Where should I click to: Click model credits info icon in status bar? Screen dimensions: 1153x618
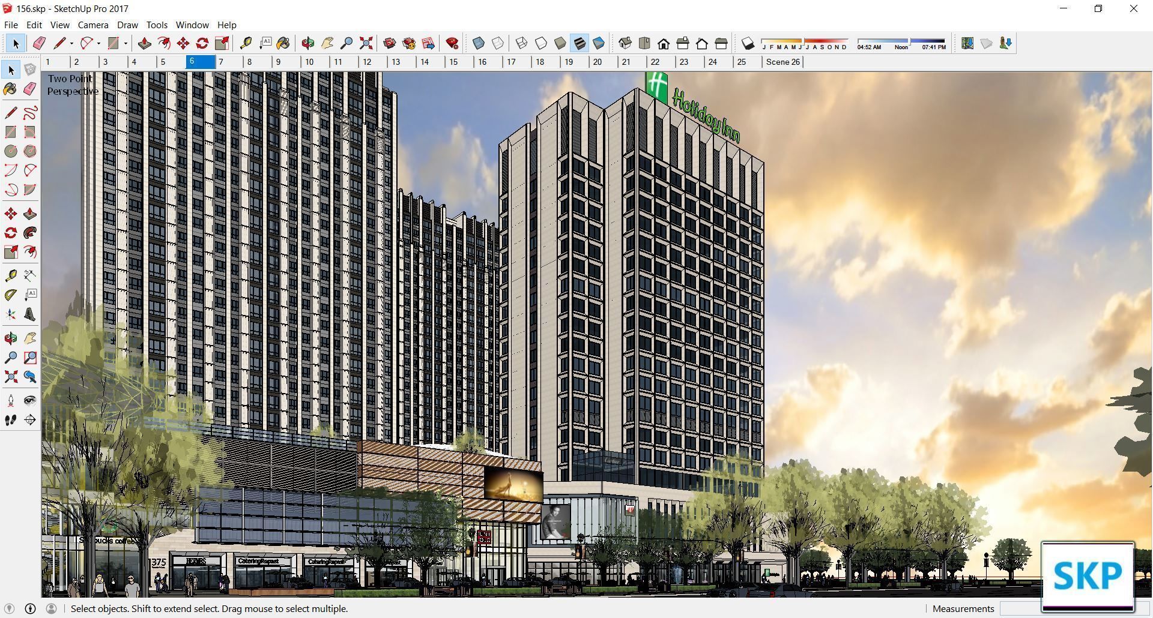coord(30,608)
